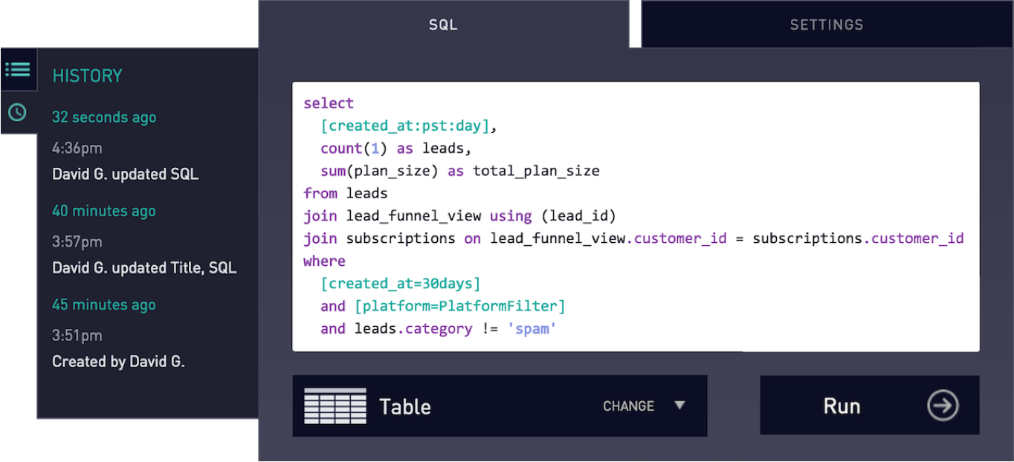
Task: Select the '45 minutes ago' history entry
Action: click(x=104, y=305)
